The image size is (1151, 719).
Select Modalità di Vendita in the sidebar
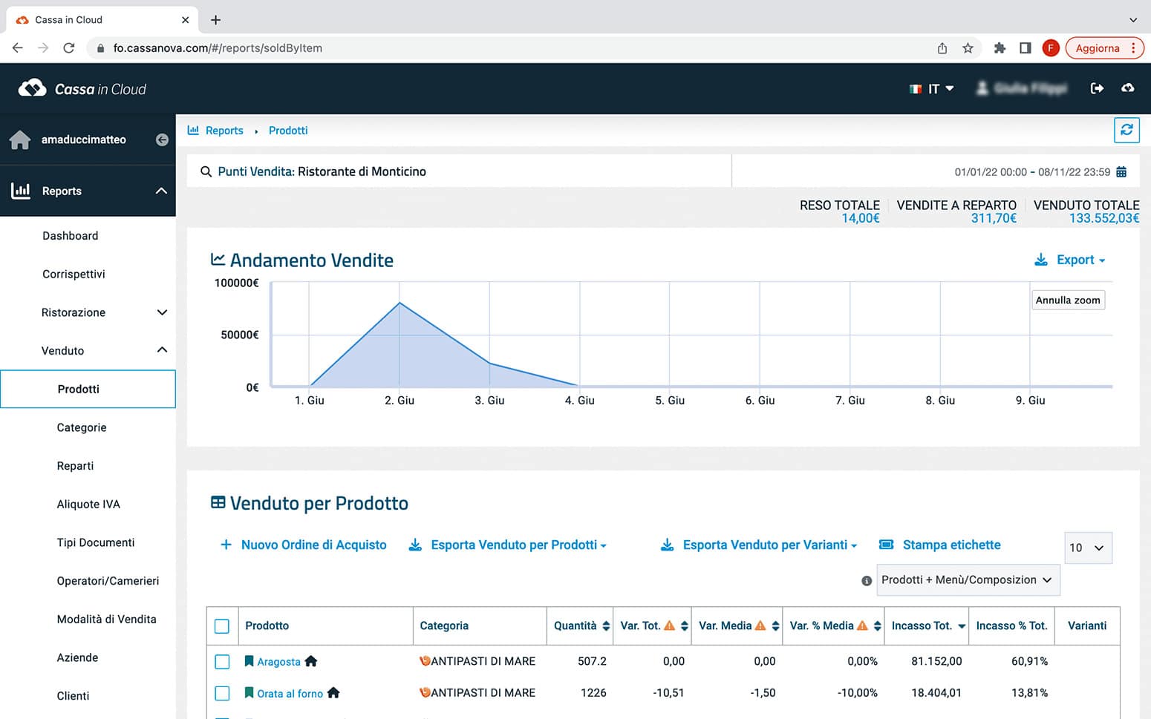tap(106, 620)
